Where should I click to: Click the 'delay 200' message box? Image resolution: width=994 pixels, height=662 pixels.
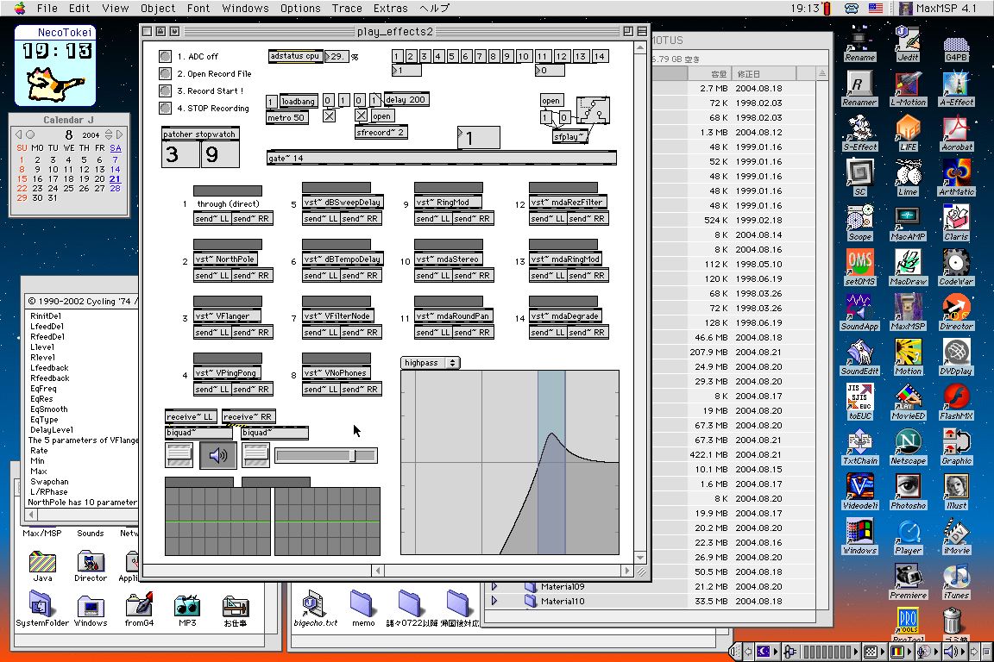point(406,100)
